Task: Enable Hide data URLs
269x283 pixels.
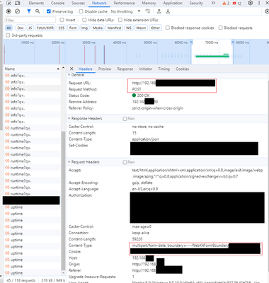Action: pyautogui.click(x=84, y=20)
